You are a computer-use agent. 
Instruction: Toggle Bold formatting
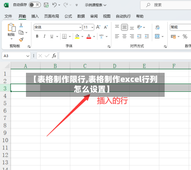point(37,36)
